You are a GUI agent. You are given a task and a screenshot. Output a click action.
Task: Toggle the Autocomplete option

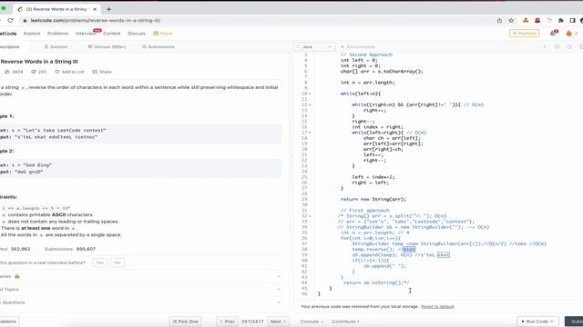(x=358, y=46)
